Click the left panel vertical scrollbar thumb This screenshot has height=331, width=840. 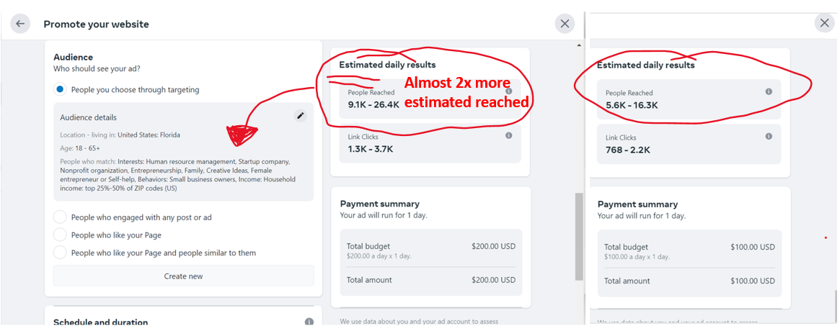click(x=579, y=236)
